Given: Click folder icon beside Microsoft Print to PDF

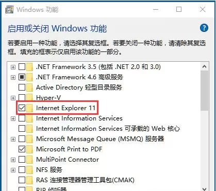Looking at the screenshot, I should pyautogui.click(x=29, y=149).
